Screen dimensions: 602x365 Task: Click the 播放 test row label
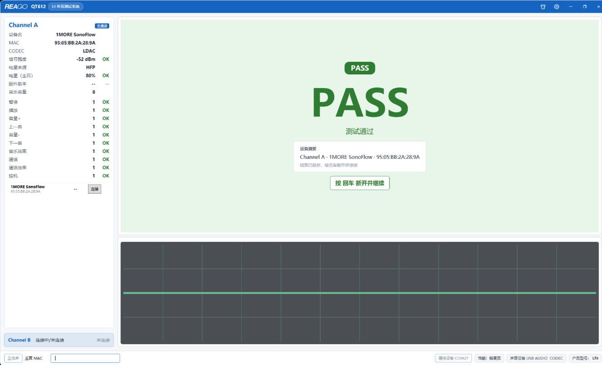[13, 110]
